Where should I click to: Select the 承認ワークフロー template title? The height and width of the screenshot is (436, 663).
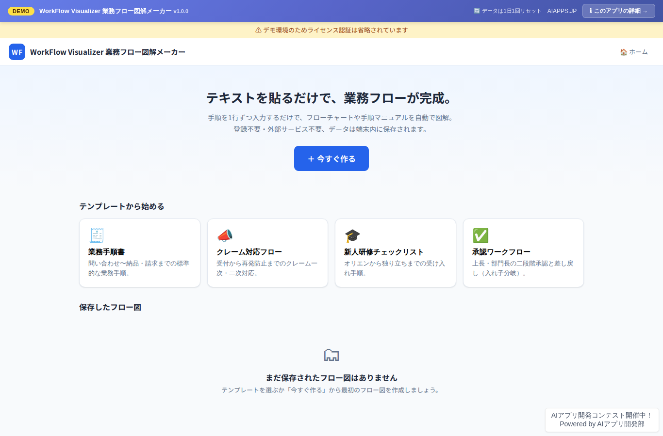click(501, 252)
